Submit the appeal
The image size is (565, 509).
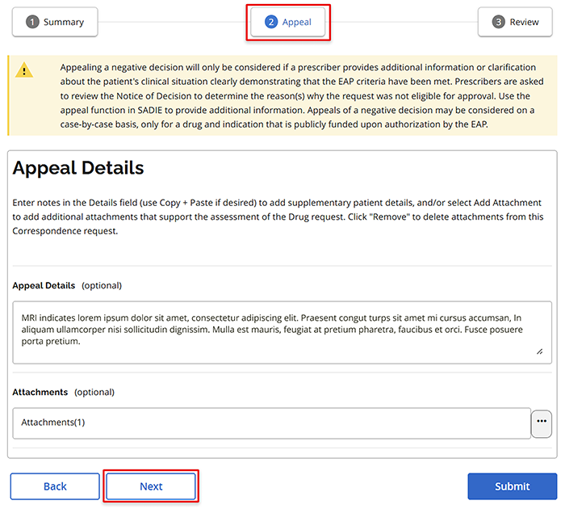pyautogui.click(x=513, y=486)
